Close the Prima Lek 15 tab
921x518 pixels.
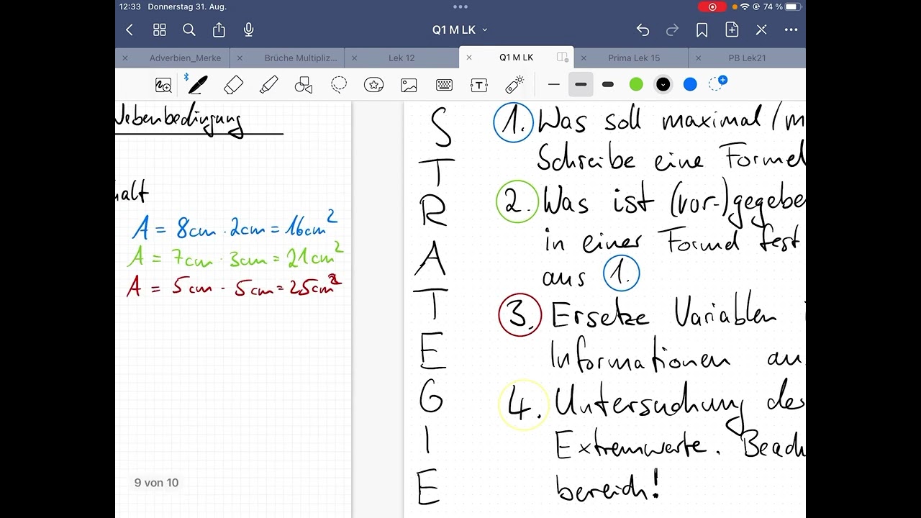(x=584, y=58)
